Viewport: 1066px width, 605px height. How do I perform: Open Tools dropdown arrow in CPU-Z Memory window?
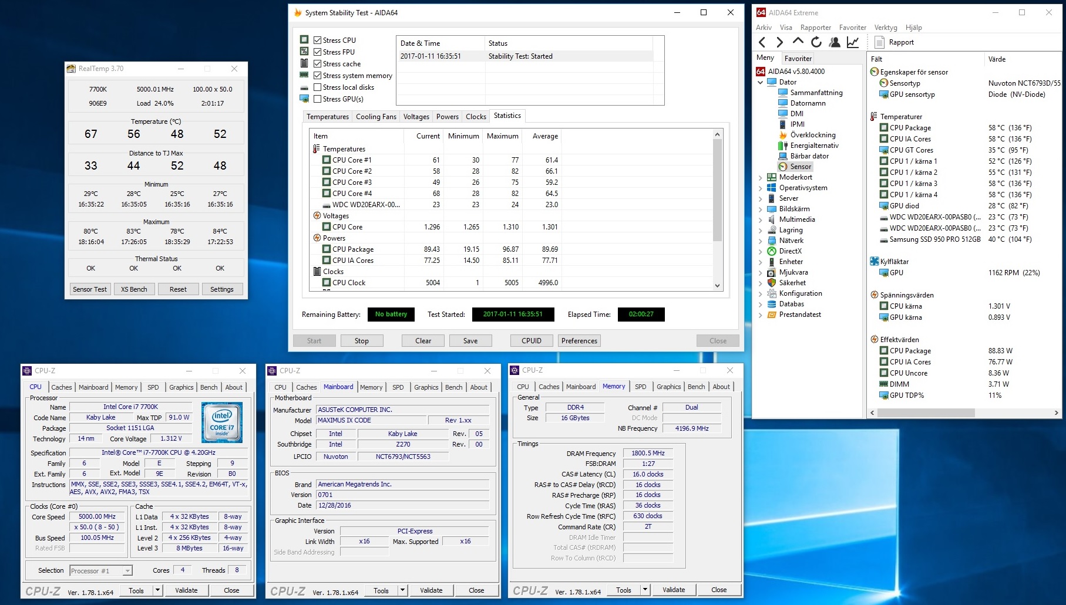click(645, 590)
